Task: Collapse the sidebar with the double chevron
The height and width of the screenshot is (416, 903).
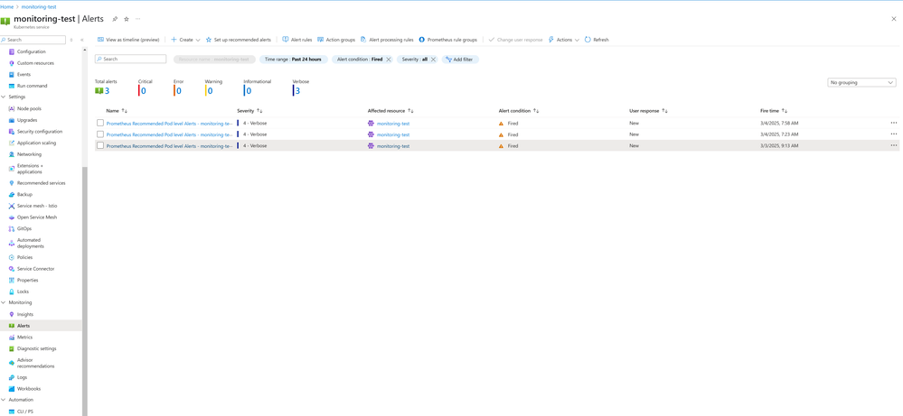Action: pos(81,40)
